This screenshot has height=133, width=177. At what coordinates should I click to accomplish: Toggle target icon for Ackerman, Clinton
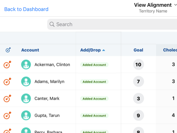(x=7, y=64)
